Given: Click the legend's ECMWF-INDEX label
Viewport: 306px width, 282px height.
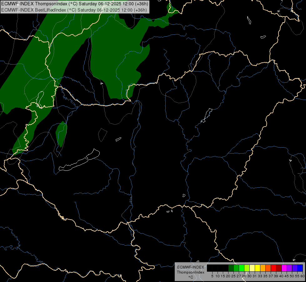Looking at the screenshot, I should pos(191,267).
